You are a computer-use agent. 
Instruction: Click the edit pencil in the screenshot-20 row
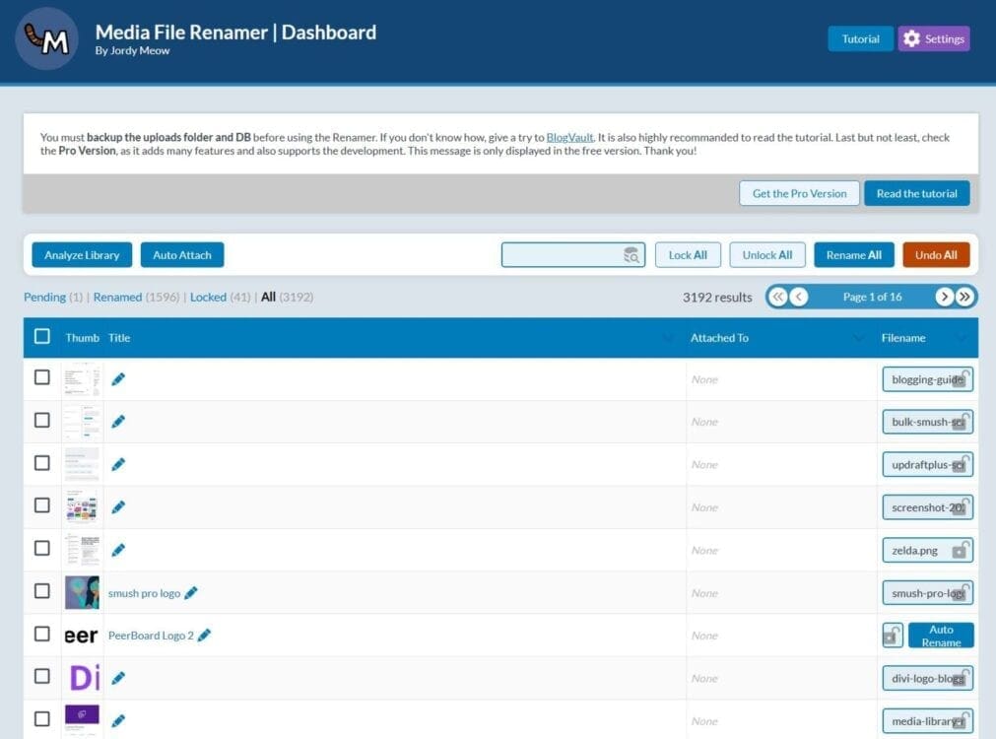[x=118, y=507]
